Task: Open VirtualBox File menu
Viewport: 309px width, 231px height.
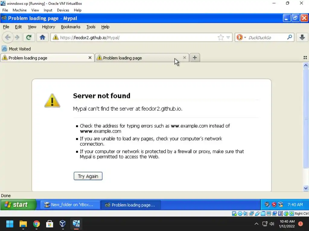Action: click(5, 10)
